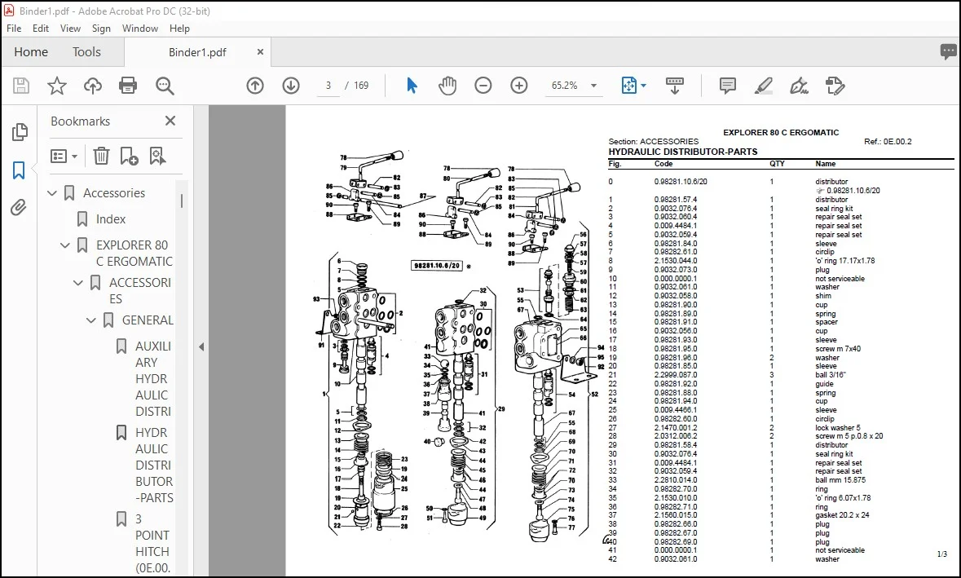The height and width of the screenshot is (578, 961).
Task: Click the 'lock washer 5' part name
Action: point(838,428)
